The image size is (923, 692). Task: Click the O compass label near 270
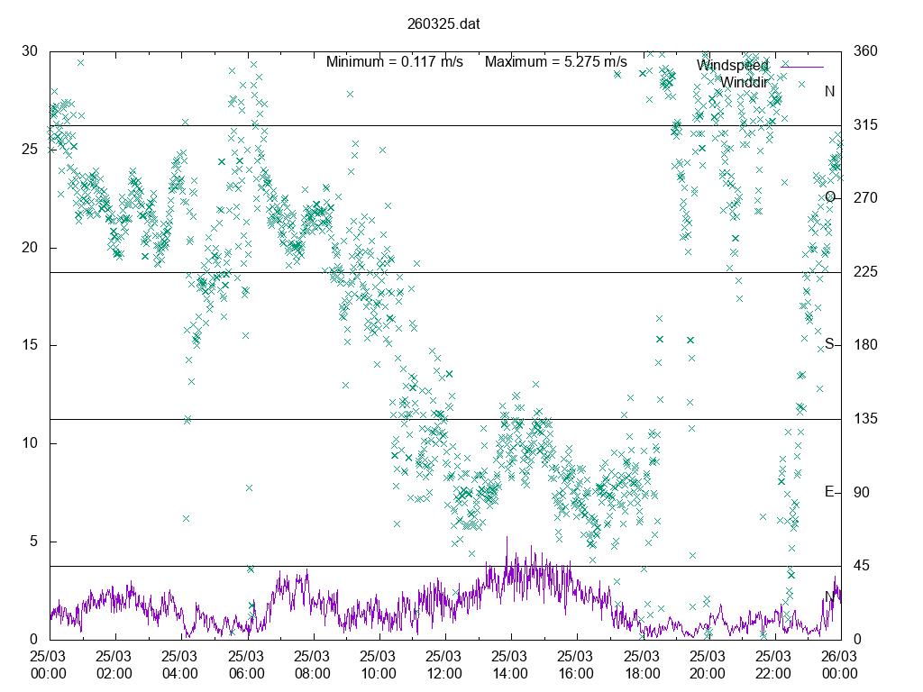coord(829,197)
